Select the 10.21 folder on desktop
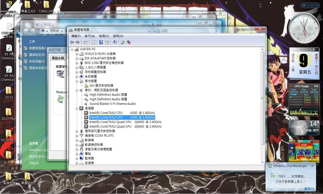Image resolution: width=323 pixels, height=194 pixels. (x=9, y=92)
